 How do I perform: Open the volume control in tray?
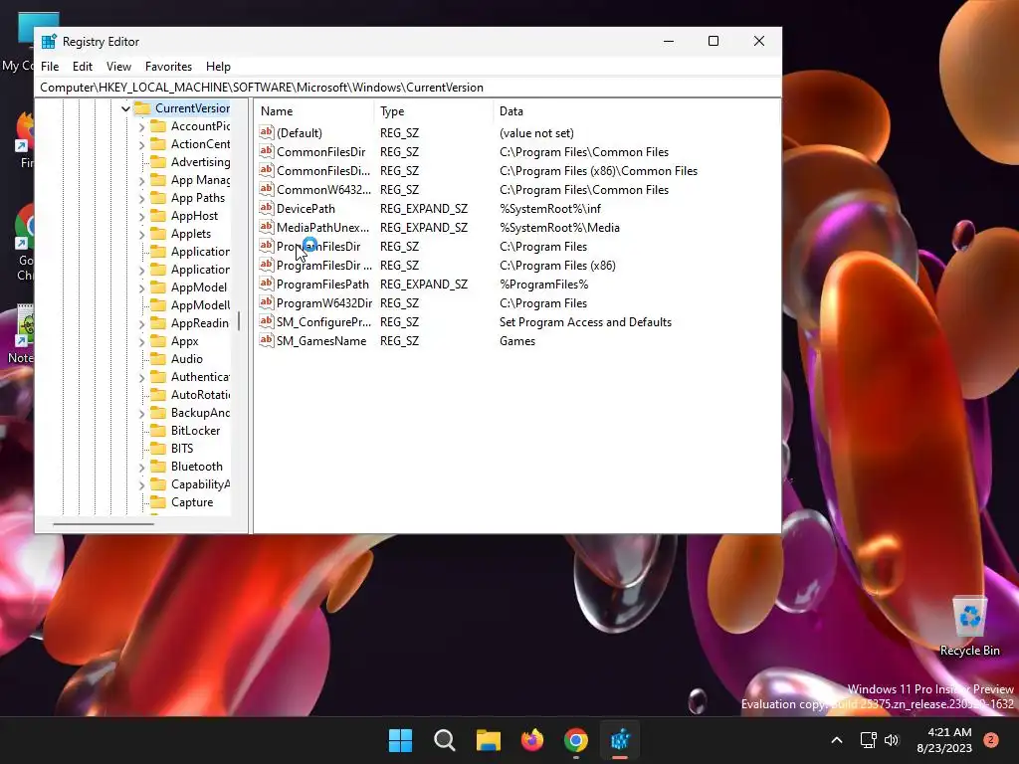click(x=892, y=740)
